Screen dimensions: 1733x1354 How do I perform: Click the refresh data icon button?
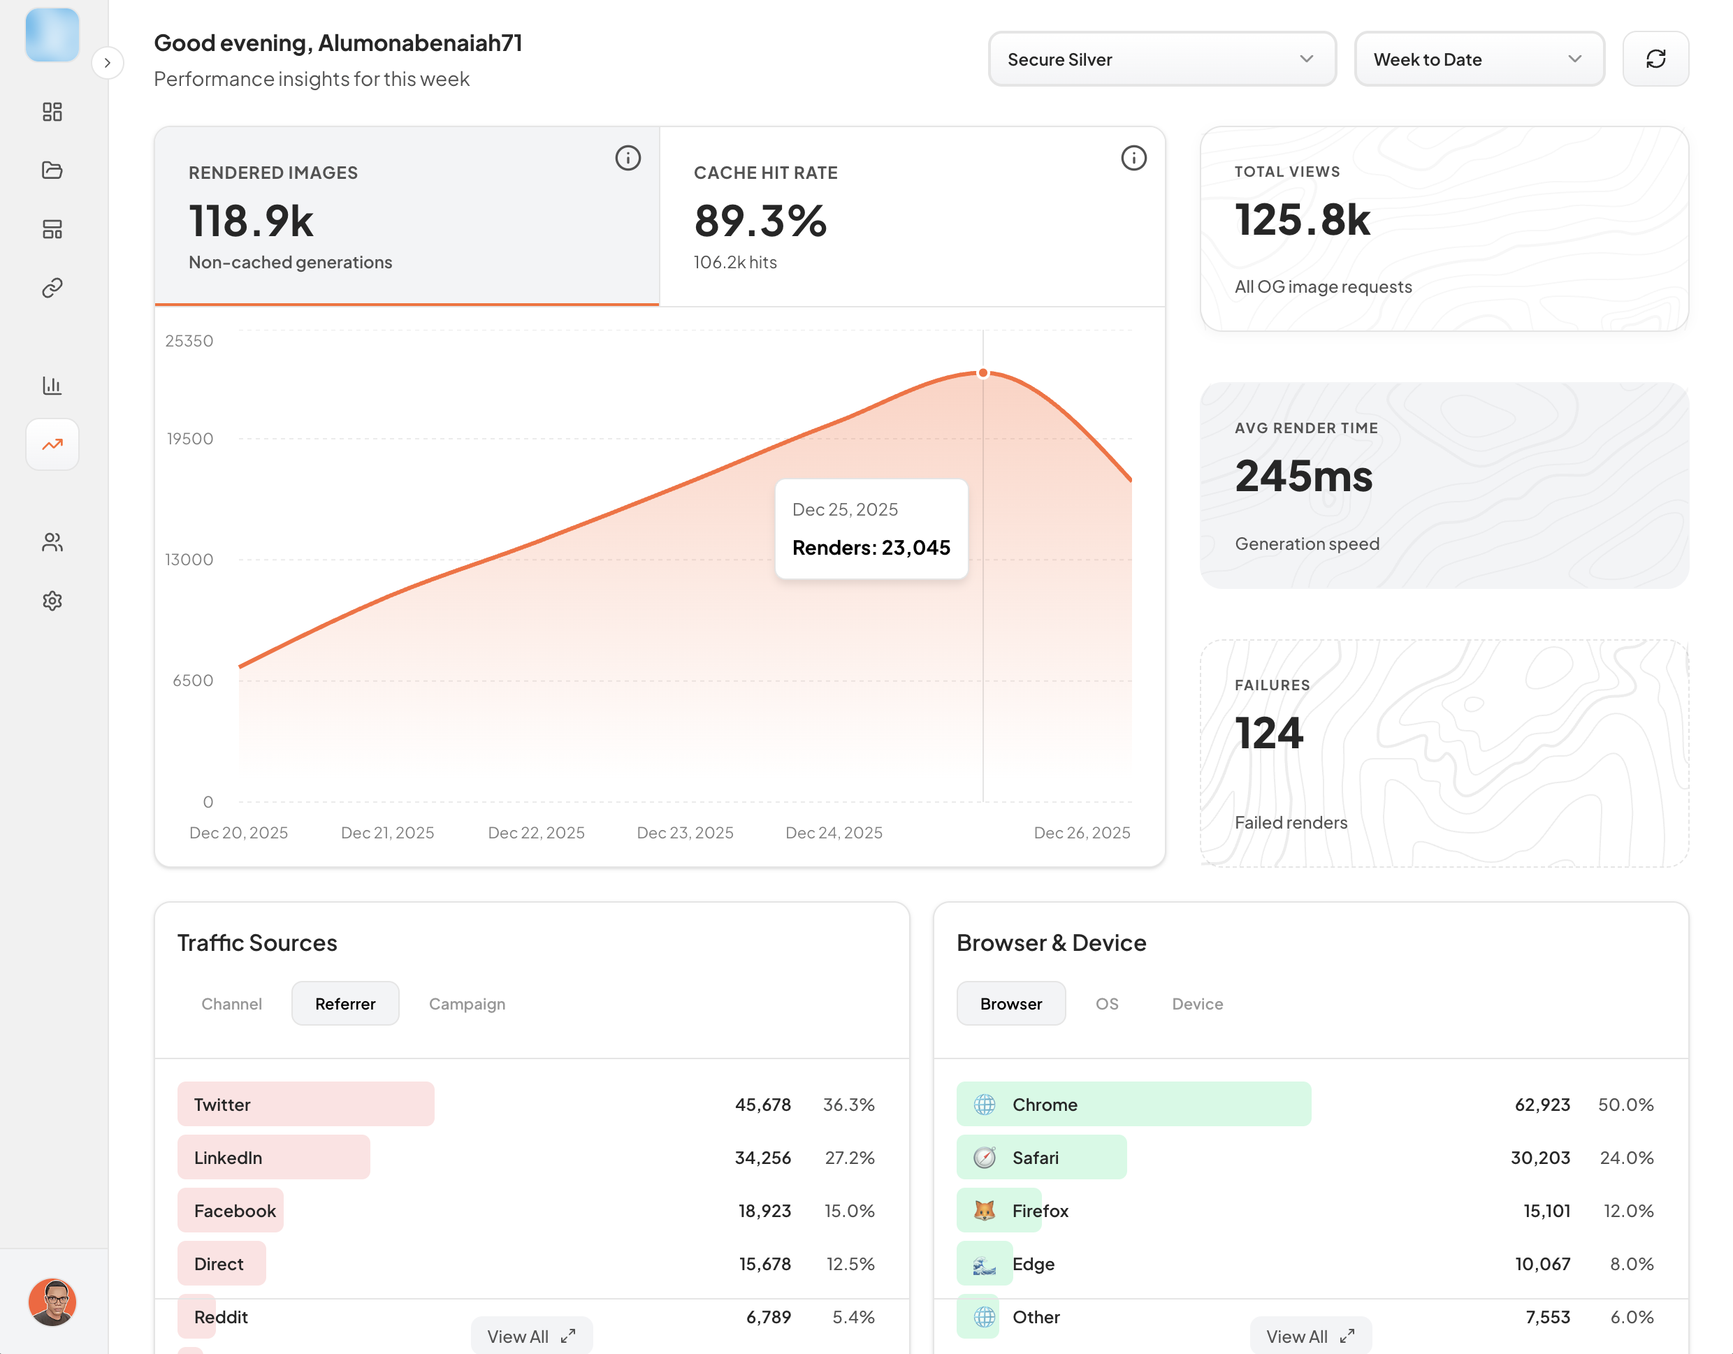[1655, 59]
